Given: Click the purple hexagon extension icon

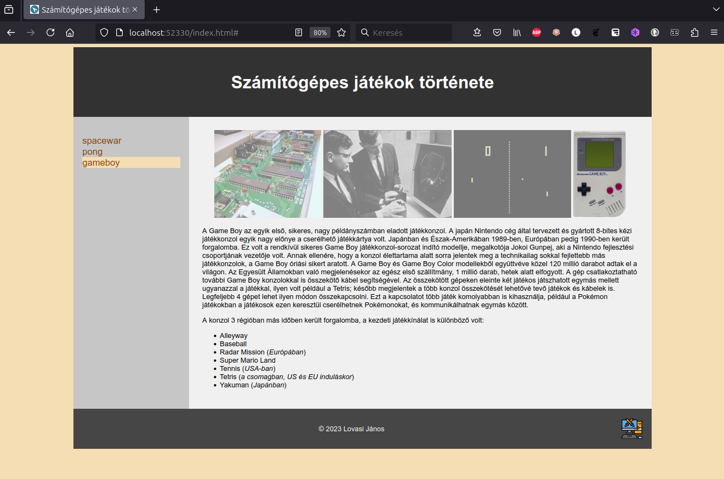Looking at the screenshot, I should (635, 32).
